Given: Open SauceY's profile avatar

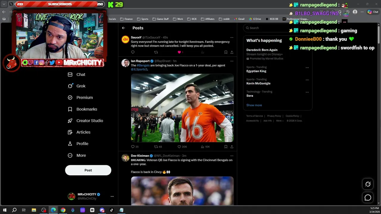Looking at the screenshot, I should pos(125,40).
